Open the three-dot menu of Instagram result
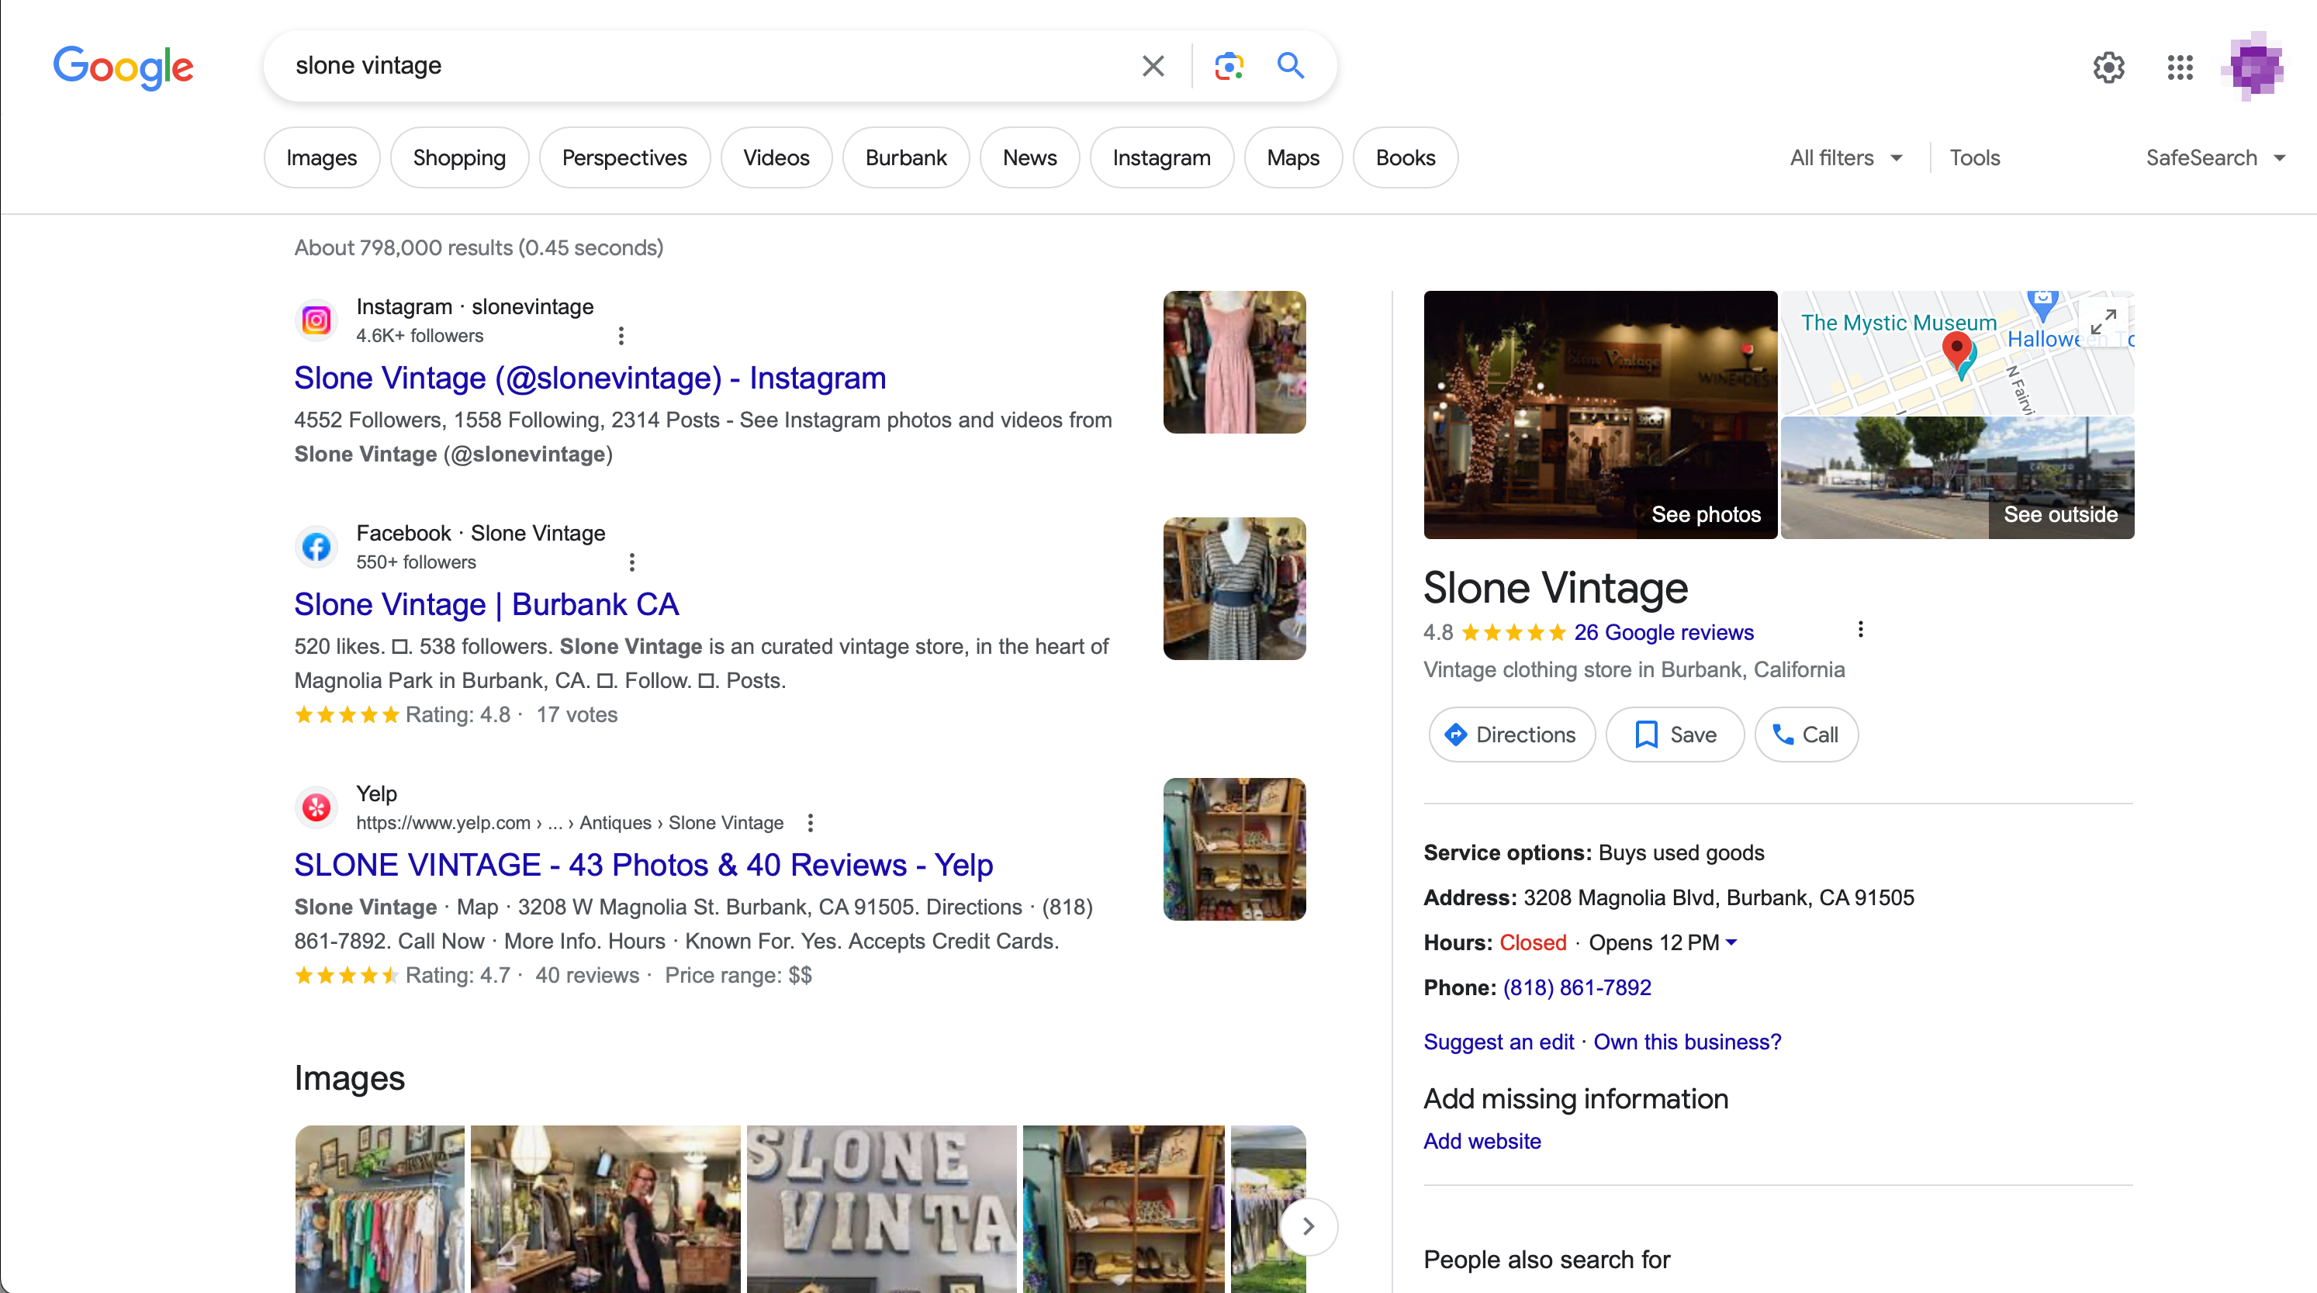This screenshot has width=2317, height=1293. coord(621,335)
